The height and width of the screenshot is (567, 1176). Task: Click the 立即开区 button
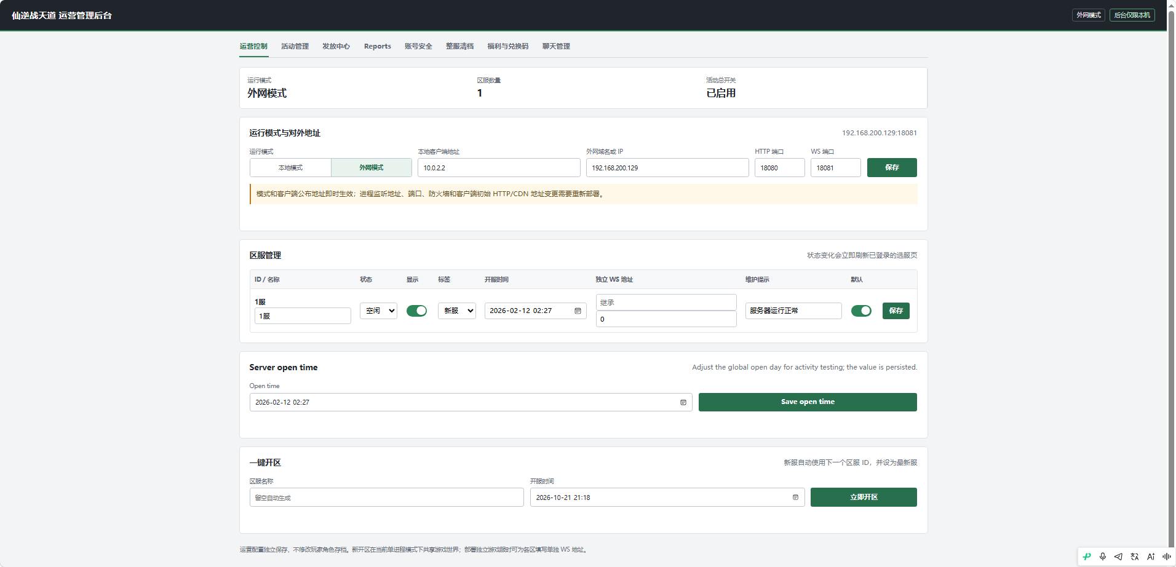864,498
